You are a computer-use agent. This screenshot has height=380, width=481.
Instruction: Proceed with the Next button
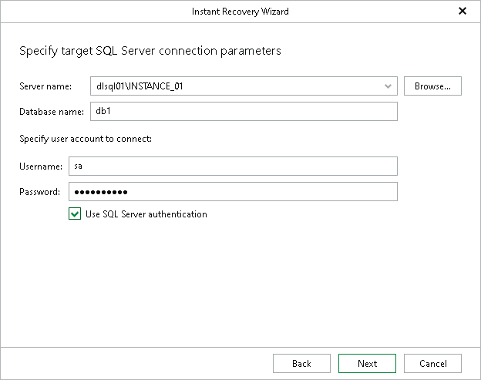(x=367, y=364)
